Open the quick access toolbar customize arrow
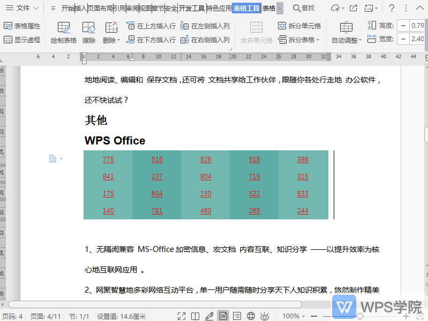The image size is (428, 321). click(53, 9)
